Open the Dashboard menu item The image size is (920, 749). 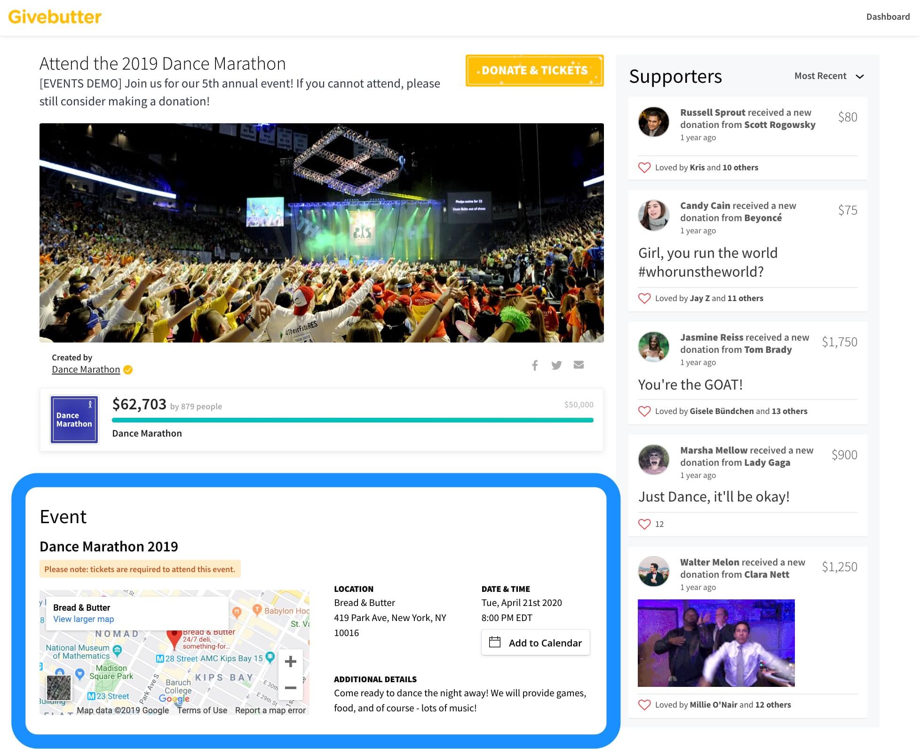[x=888, y=17]
